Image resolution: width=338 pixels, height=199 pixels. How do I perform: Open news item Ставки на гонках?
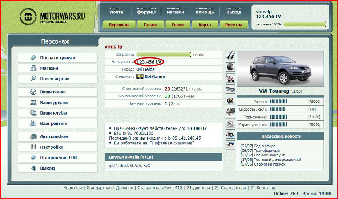click(x=270, y=164)
